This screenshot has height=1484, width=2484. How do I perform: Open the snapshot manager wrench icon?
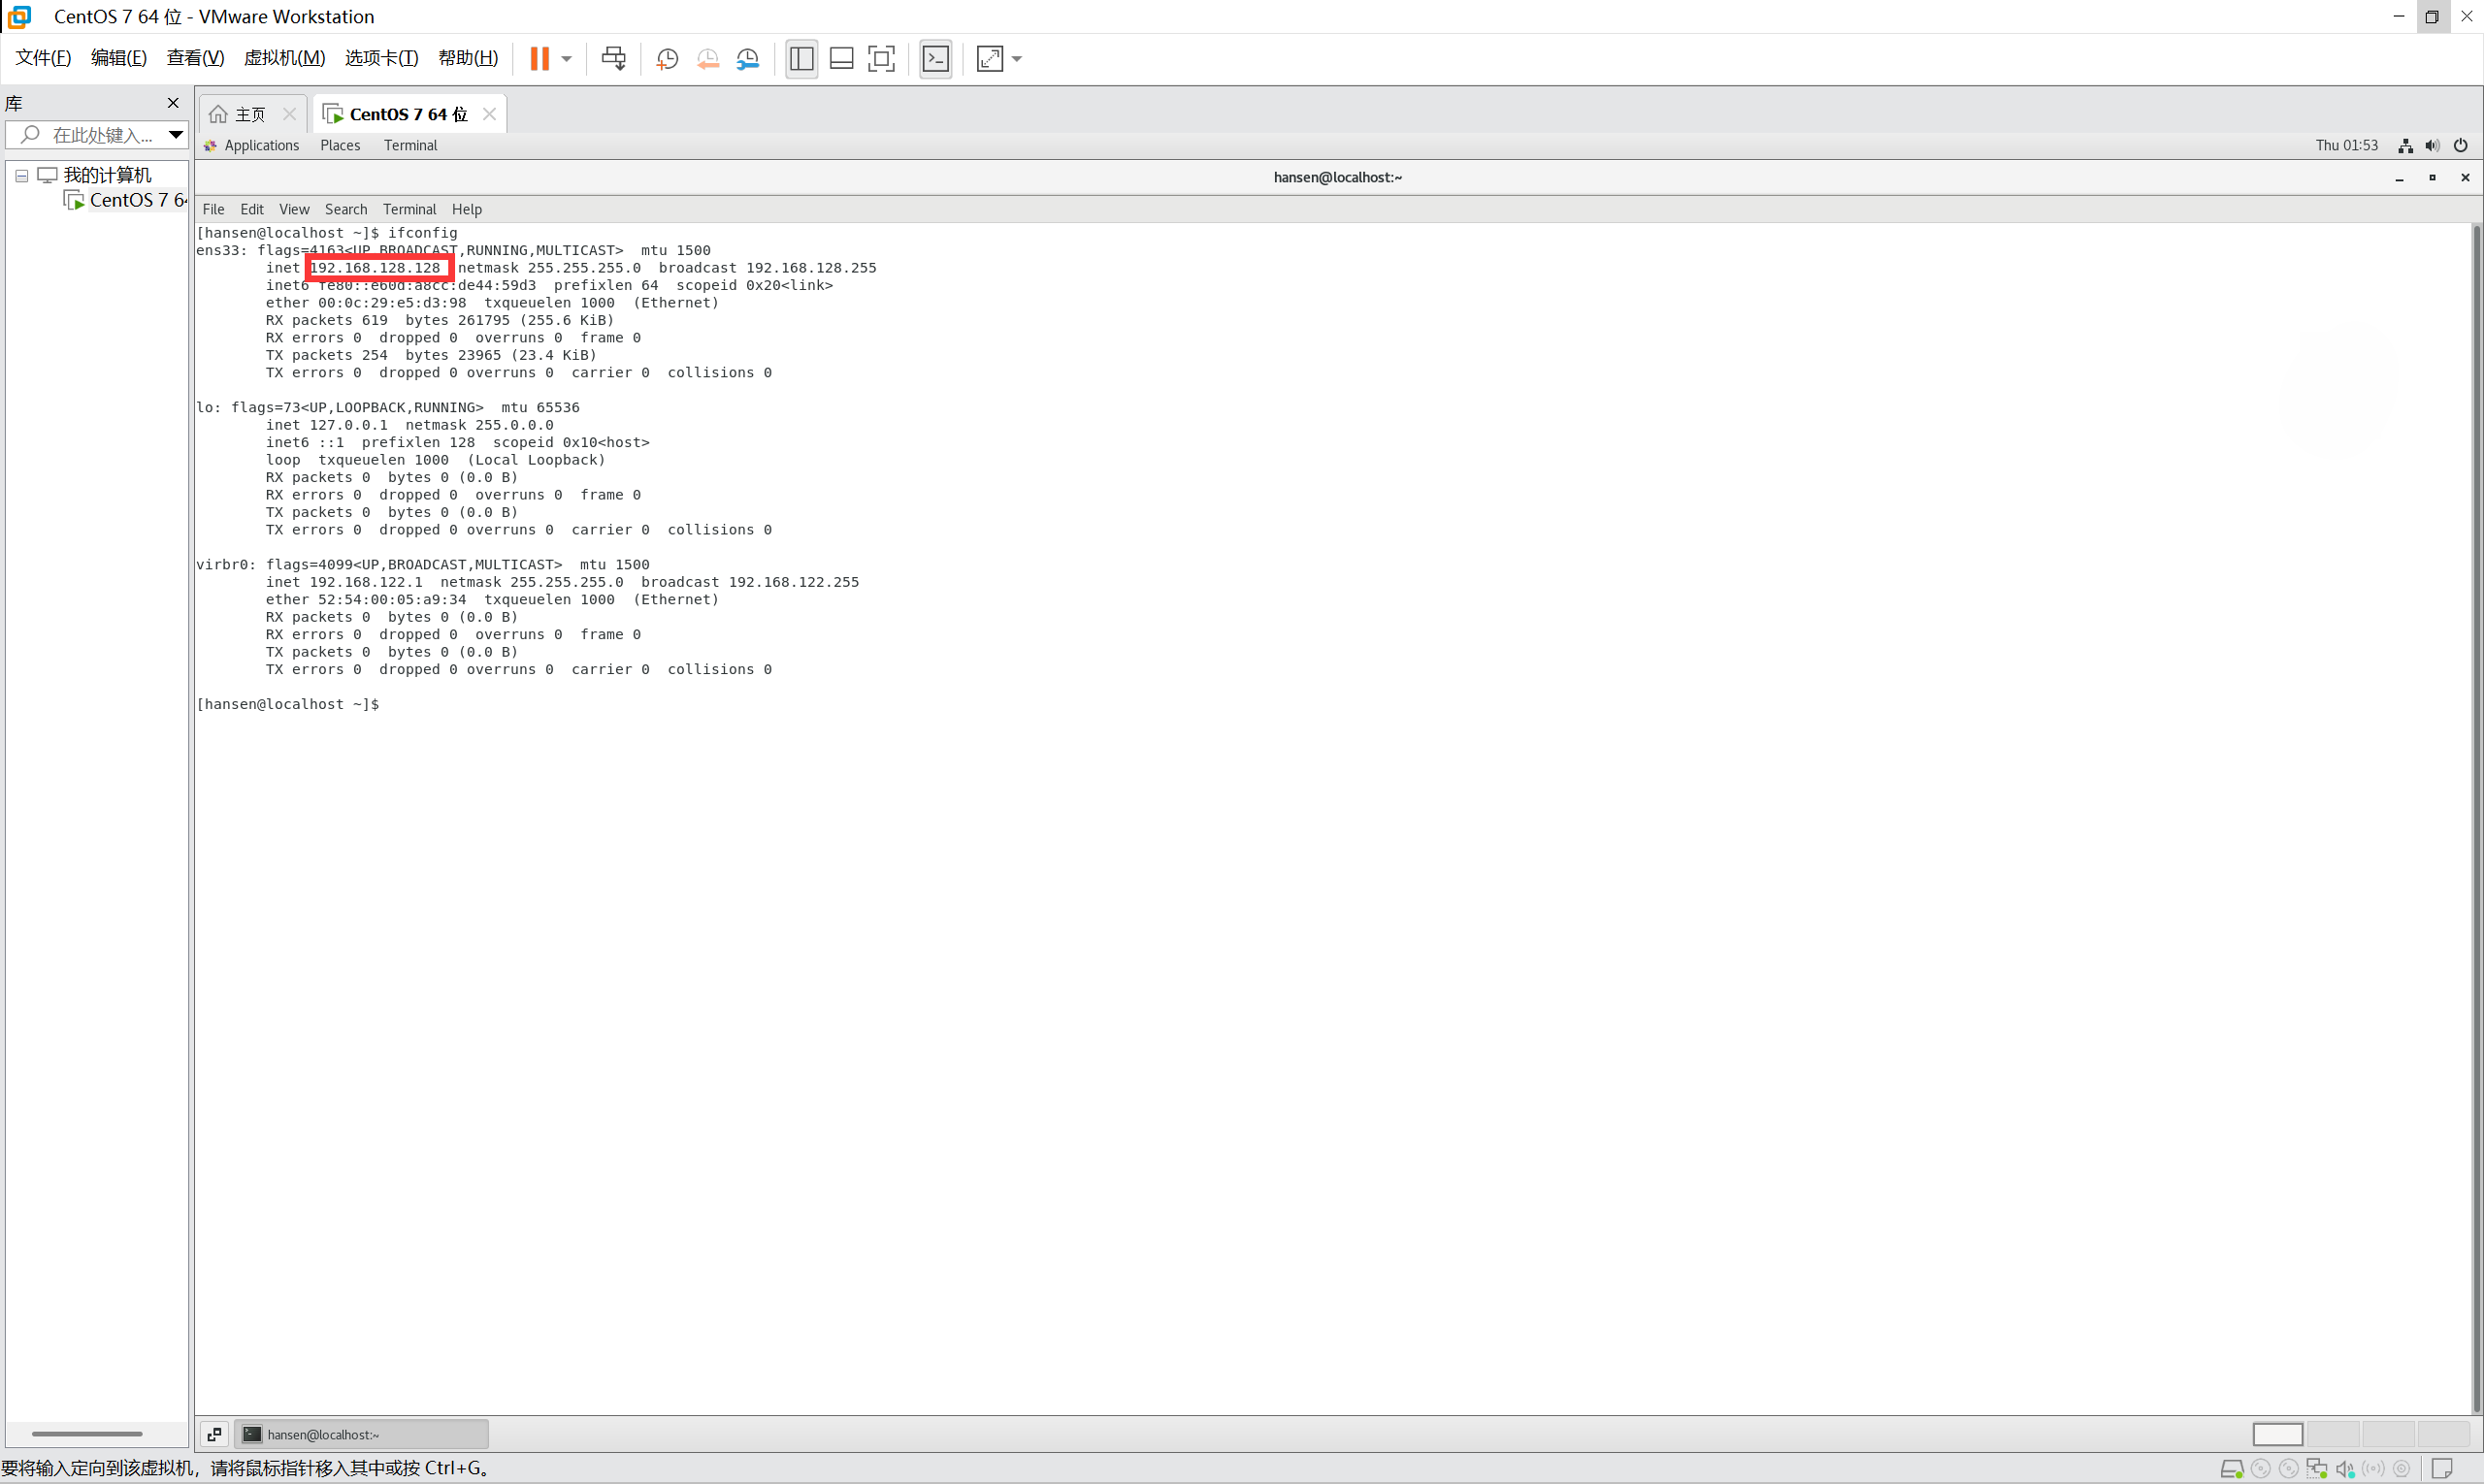coord(747,58)
